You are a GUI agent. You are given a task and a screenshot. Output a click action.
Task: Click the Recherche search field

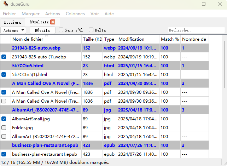(x=196, y=30)
